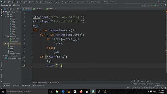The width and height of the screenshot is (167, 94).
Task: Open the Navigate menu
Action: click(20, 2)
